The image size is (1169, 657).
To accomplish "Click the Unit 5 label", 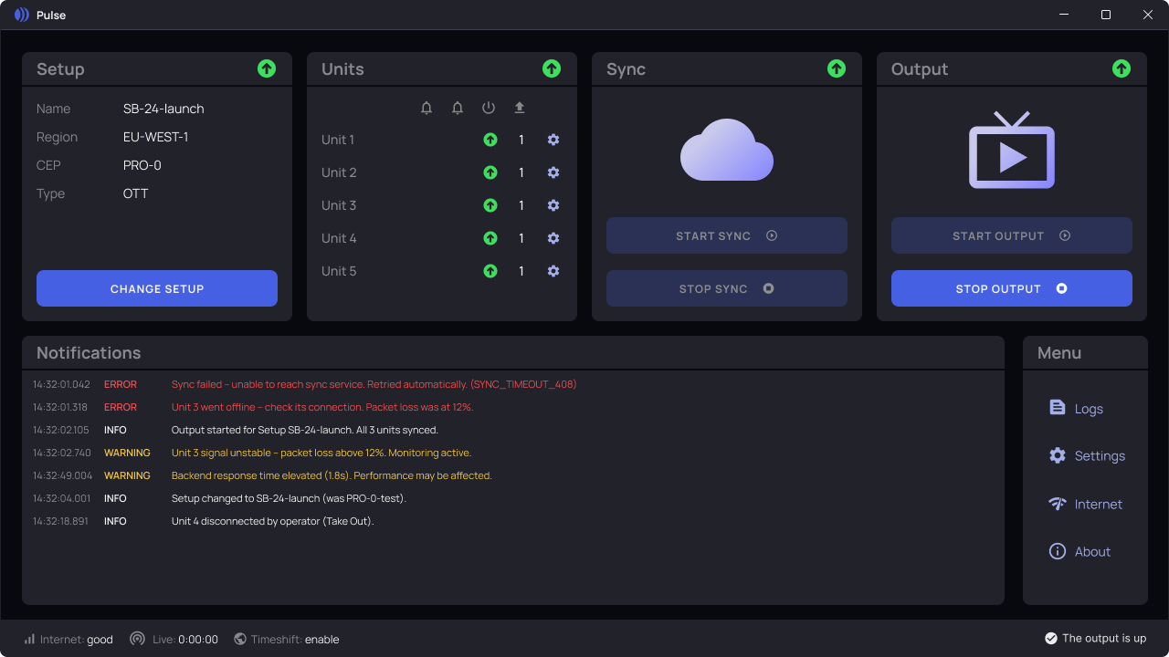I will pos(339,271).
